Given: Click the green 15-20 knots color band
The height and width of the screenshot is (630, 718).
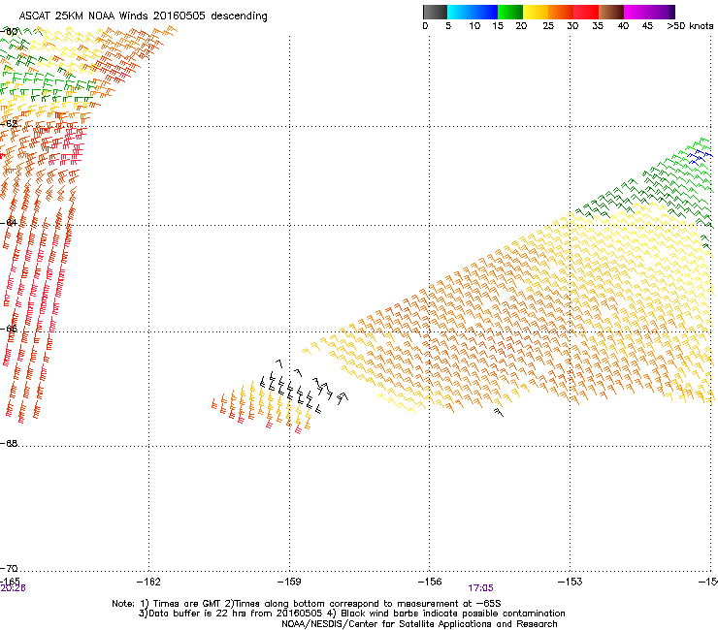Looking at the screenshot, I should point(510,12).
